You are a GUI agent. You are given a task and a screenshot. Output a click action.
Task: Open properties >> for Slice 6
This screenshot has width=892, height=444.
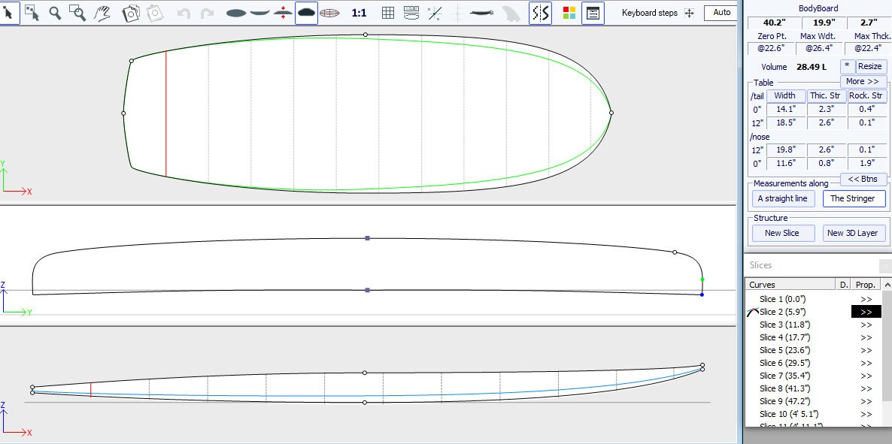coord(866,364)
